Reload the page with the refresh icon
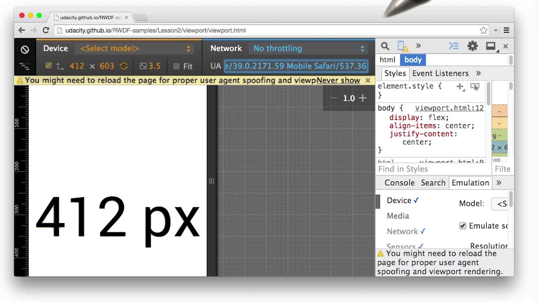Viewport: 538px width, 302px height. coord(46,30)
